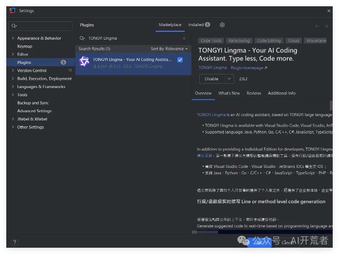Click the TONGYI Lingma plugin logo

[x=85, y=61]
